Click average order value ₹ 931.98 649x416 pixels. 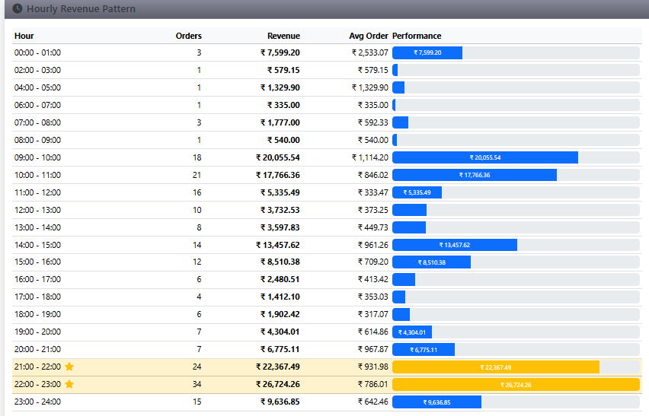373,367
